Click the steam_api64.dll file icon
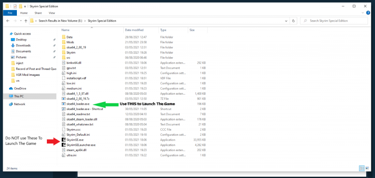This screenshot has height=178, width=375. click(63, 150)
